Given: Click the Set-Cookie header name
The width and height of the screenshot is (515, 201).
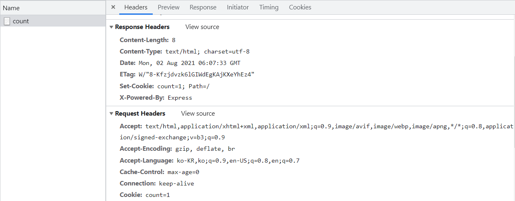Looking at the screenshot, I should click(137, 87).
